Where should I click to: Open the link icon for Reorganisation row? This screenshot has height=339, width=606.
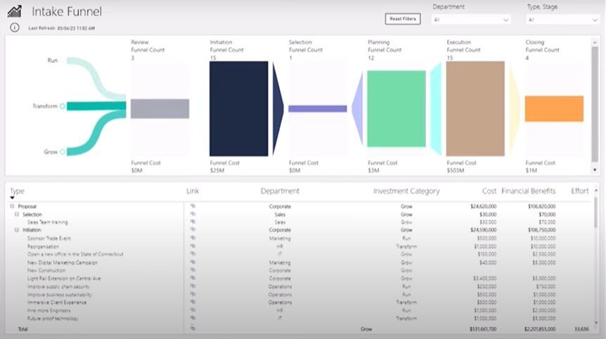click(193, 246)
